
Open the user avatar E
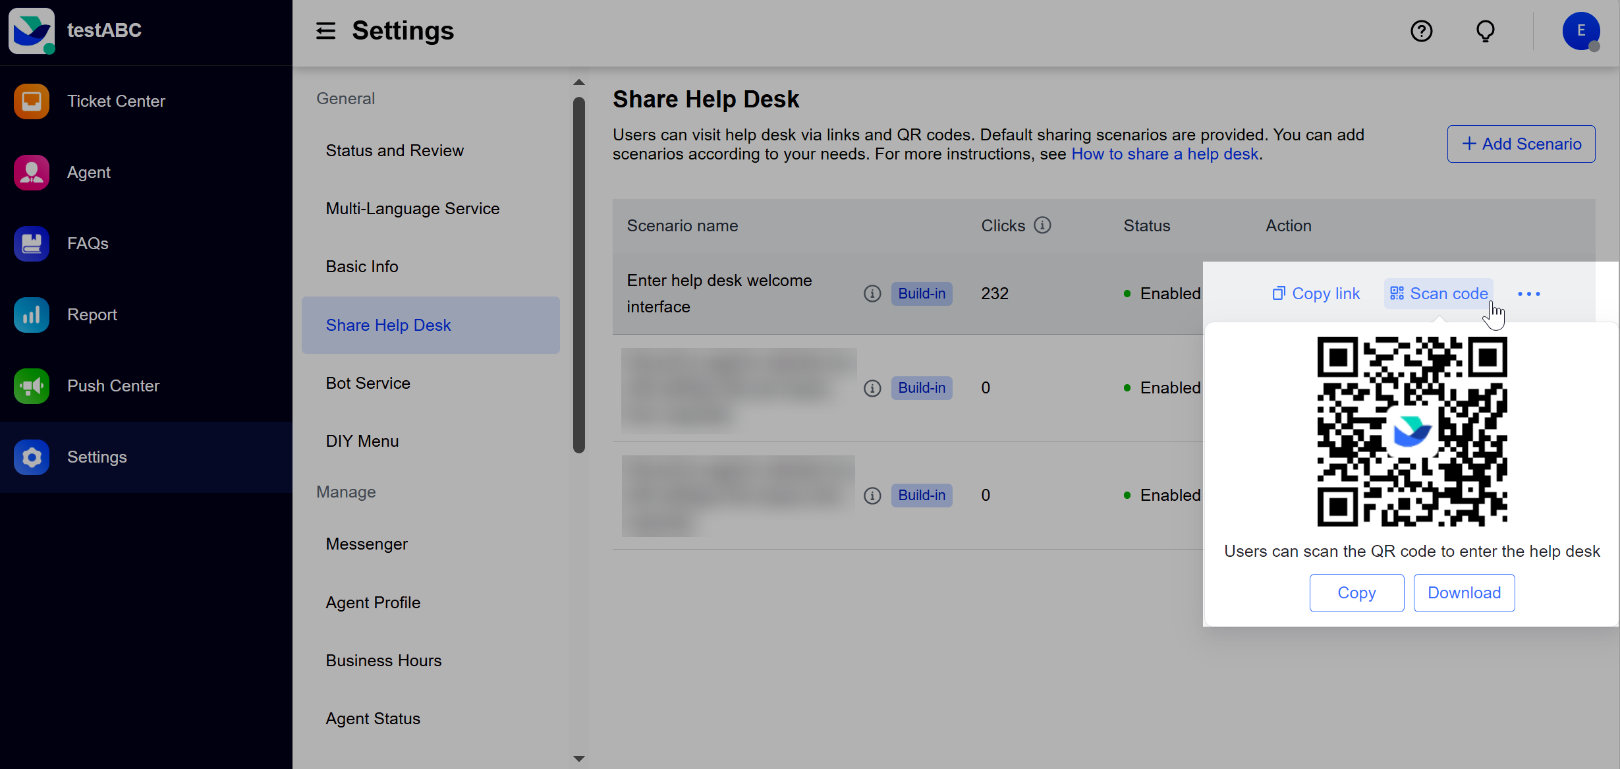pos(1580,31)
